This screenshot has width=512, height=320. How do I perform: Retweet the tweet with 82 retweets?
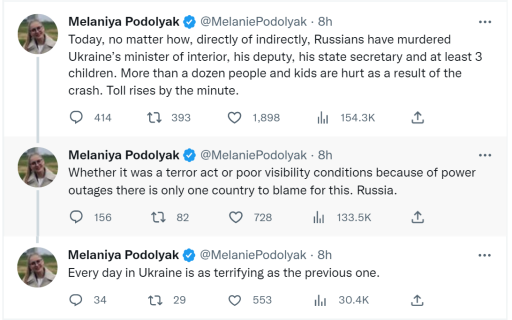[158, 217]
